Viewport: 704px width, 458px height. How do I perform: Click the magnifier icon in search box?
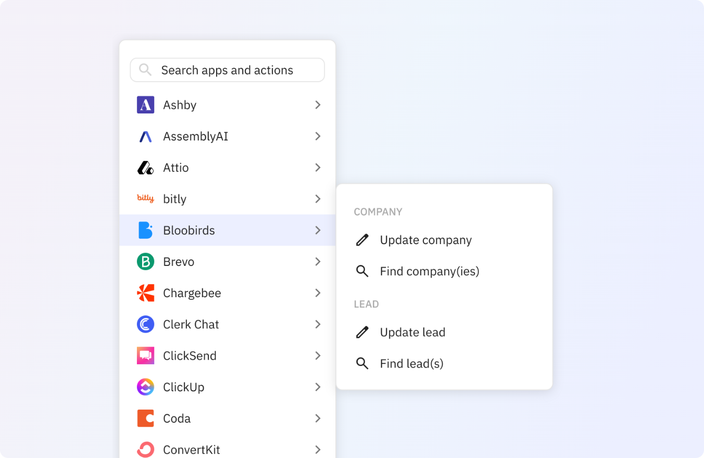tap(145, 70)
